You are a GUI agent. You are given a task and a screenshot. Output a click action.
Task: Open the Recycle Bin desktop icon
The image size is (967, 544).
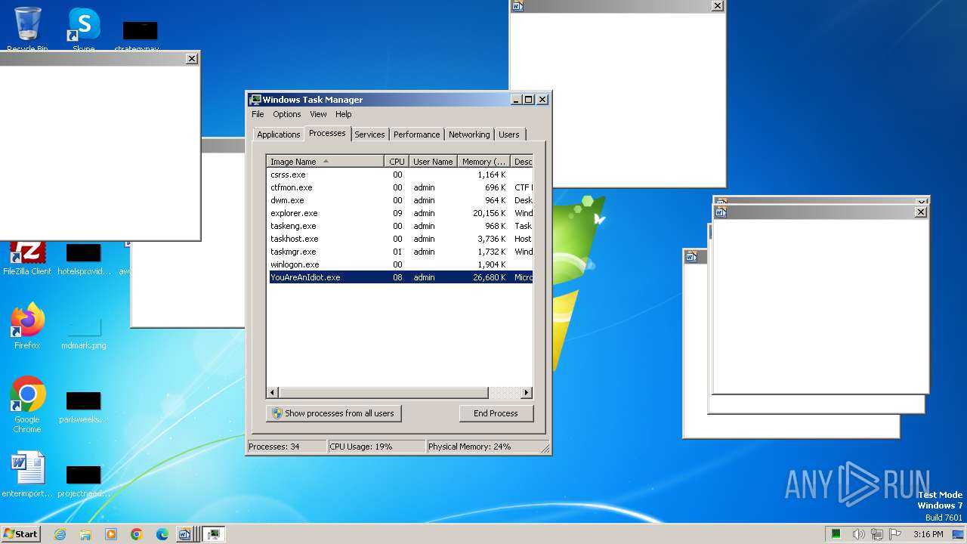(x=27, y=28)
